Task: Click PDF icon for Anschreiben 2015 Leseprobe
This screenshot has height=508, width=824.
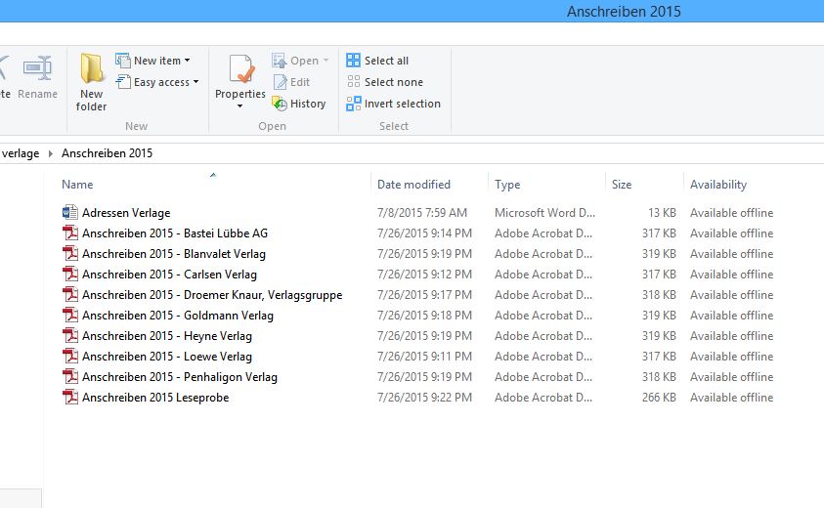Action: [69, 398]
